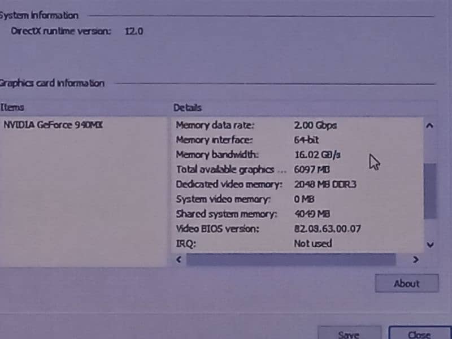Click the horizontal scrollbar right arrow
452x339 pixels.
415,260
